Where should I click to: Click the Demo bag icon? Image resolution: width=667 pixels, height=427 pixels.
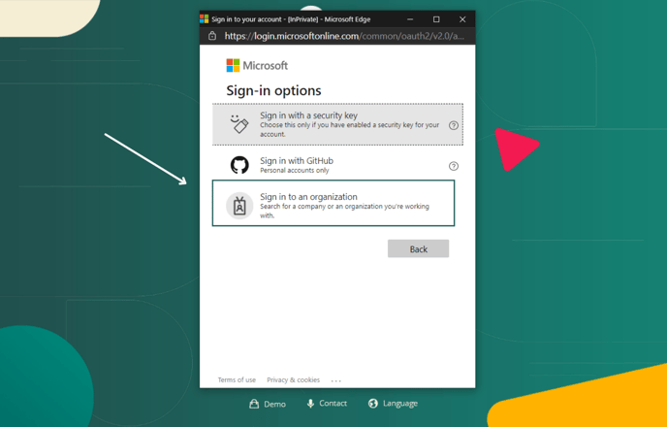[x=254, y=404]
